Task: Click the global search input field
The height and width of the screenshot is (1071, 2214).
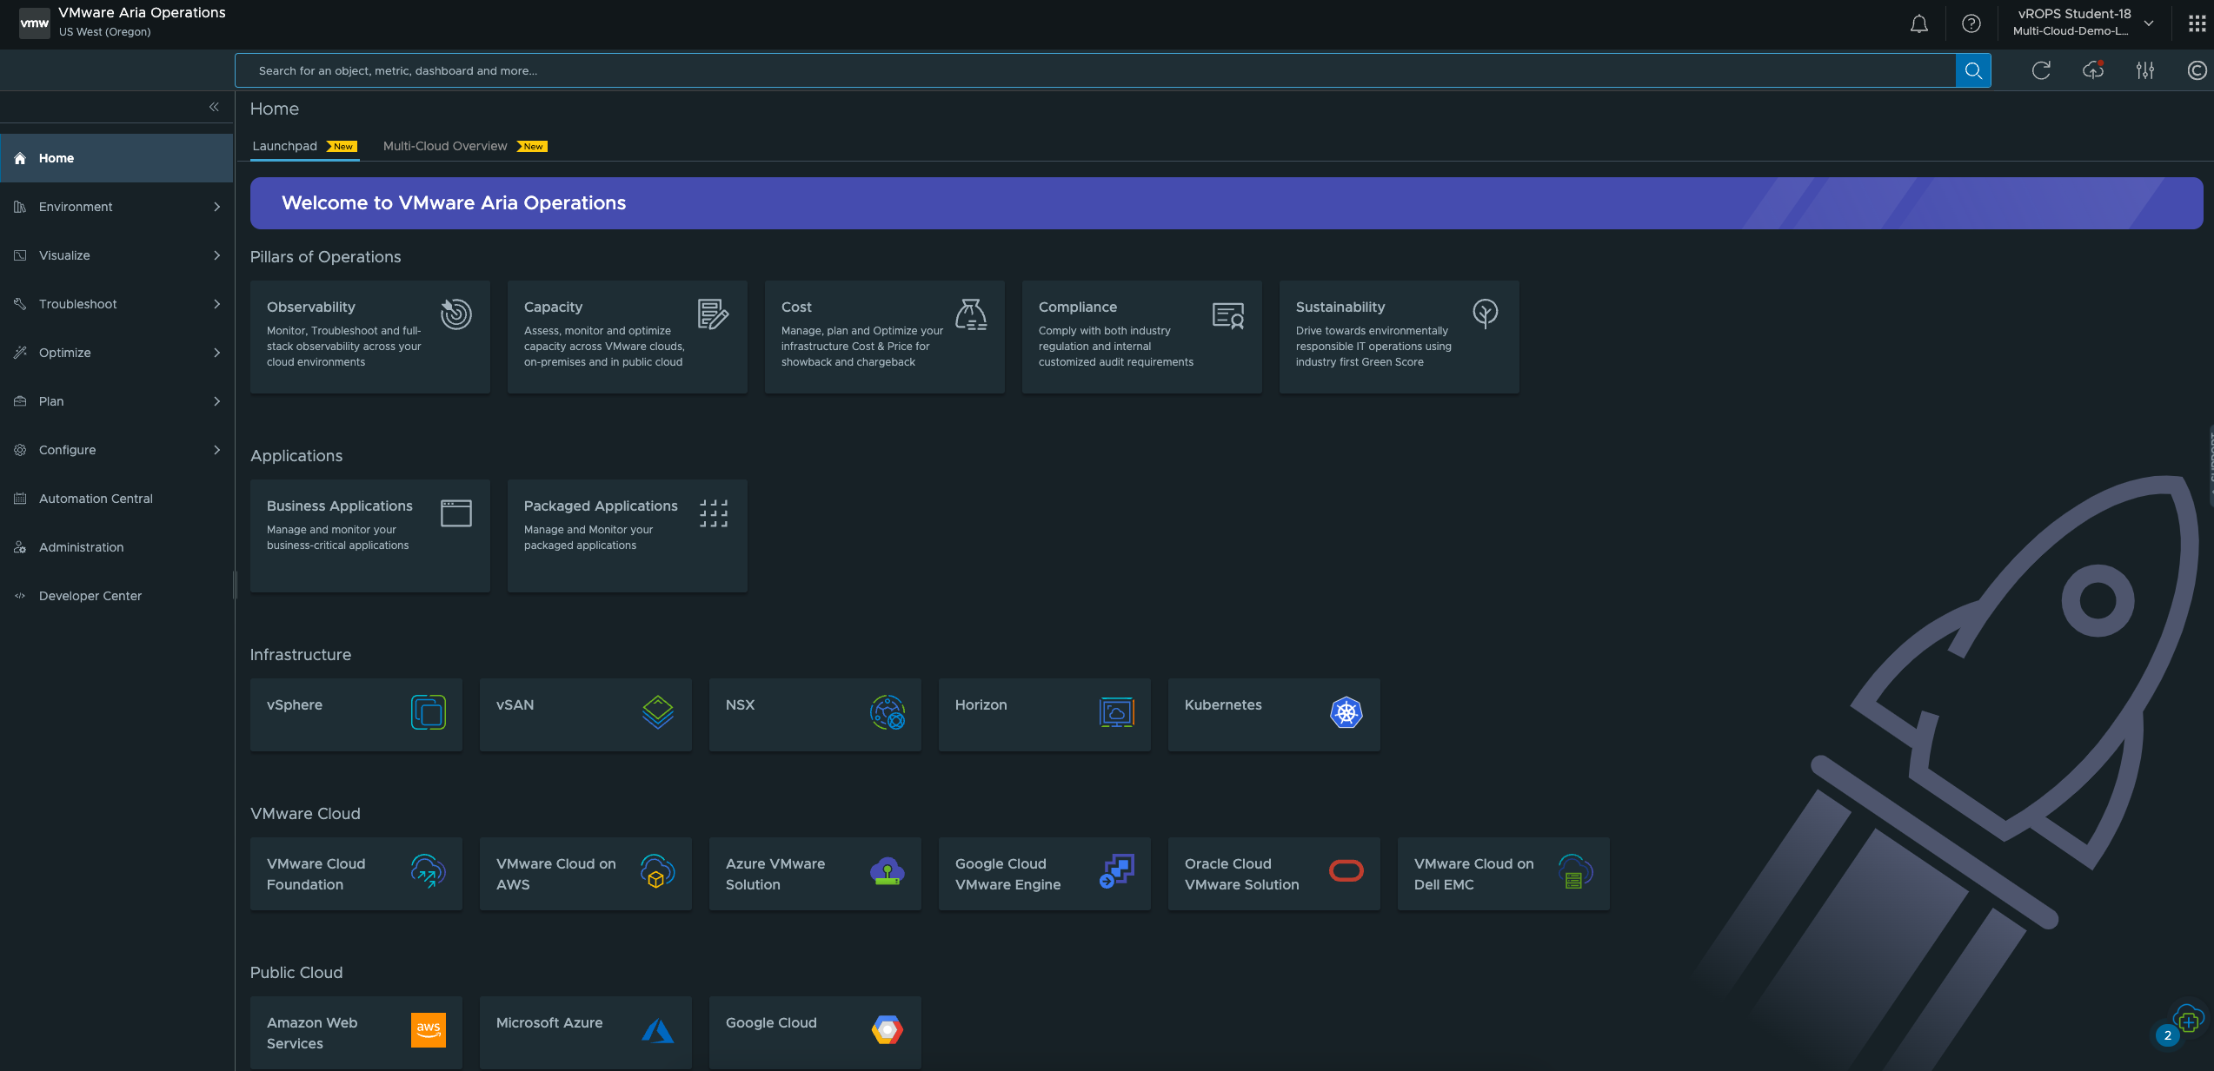Action: pyautogui.click(x=1095, y=70)
